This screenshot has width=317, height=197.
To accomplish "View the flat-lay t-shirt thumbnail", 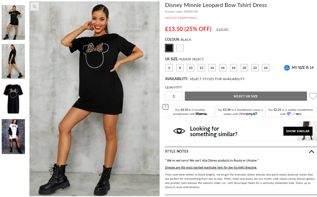I will pyautogui.click(x=13, y=99).
